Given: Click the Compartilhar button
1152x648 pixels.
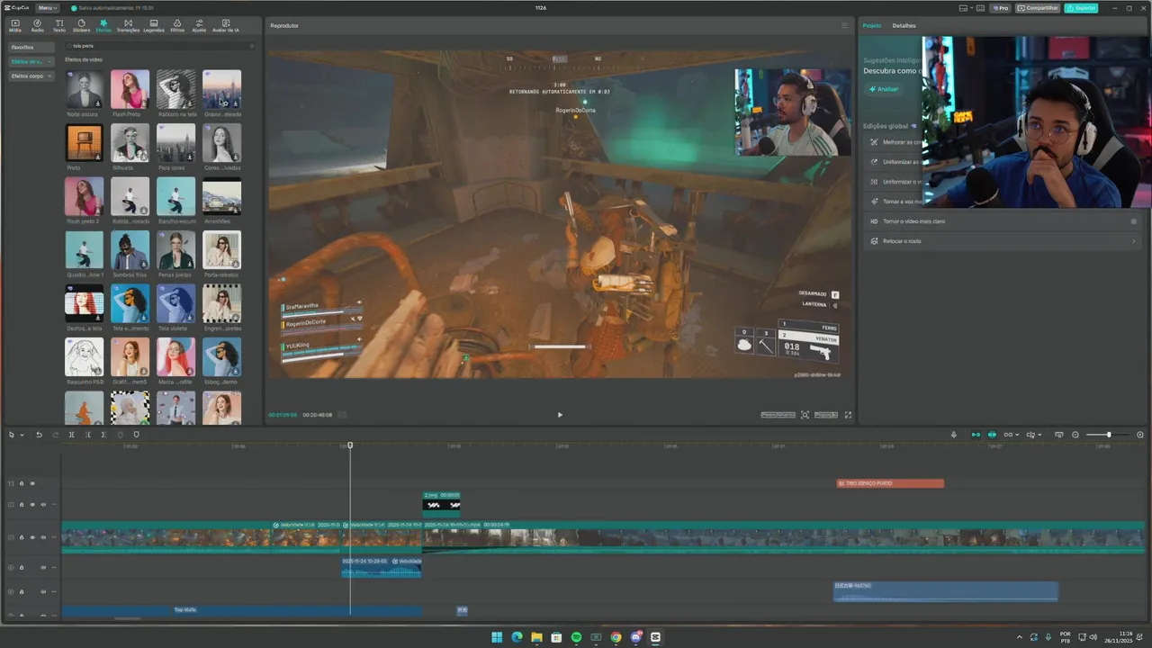Looking at the screenshot, I should coord(1038,8).
